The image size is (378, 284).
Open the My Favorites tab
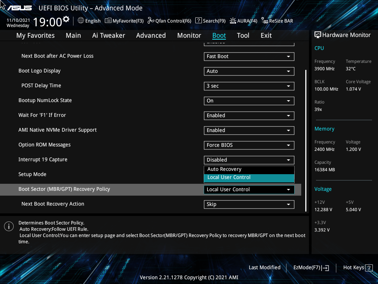[35, 35]
